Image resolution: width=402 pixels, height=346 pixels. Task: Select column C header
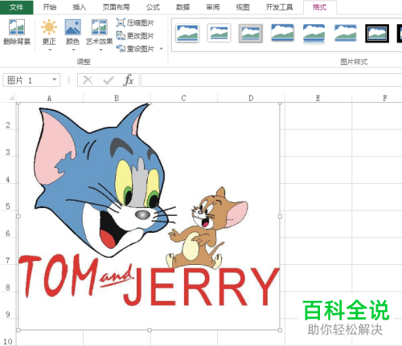184,98
